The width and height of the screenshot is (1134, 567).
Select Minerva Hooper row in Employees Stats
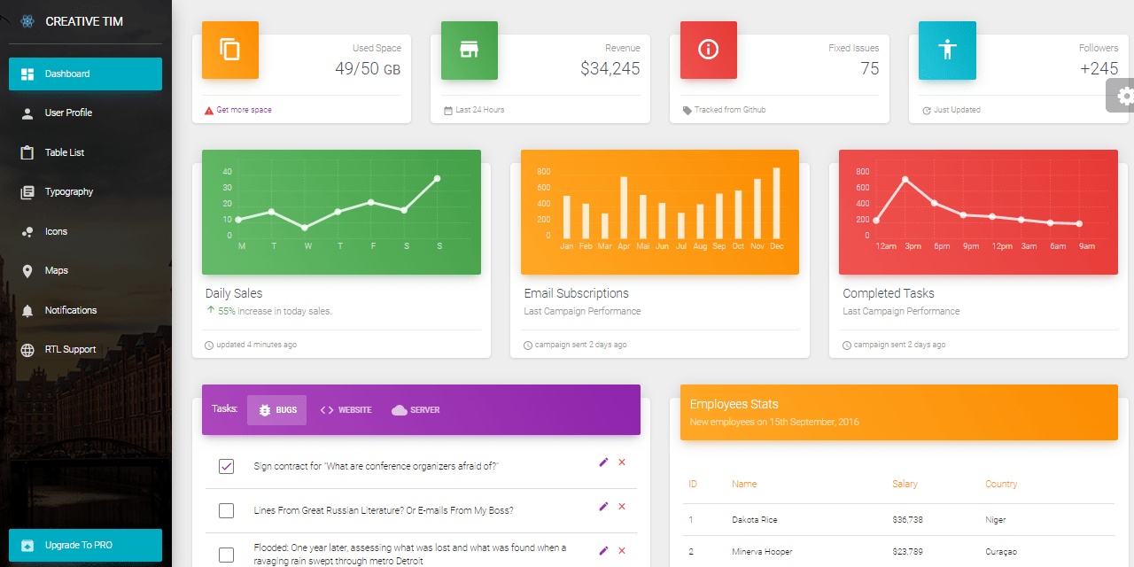click(x=762, y=550)
